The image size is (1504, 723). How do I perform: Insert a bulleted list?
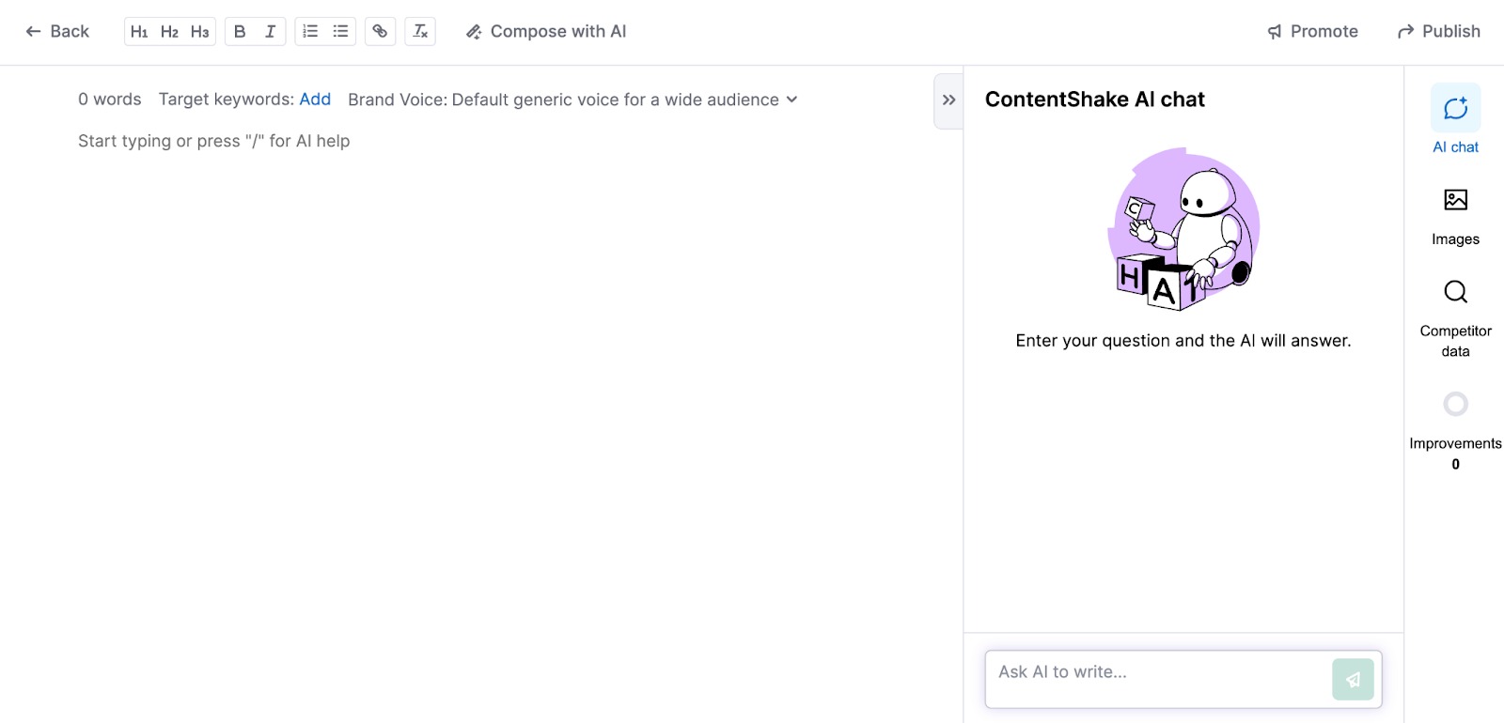[340, 32]
